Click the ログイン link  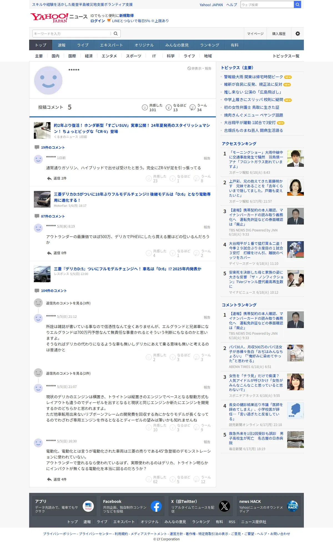[x=98, y=21]
